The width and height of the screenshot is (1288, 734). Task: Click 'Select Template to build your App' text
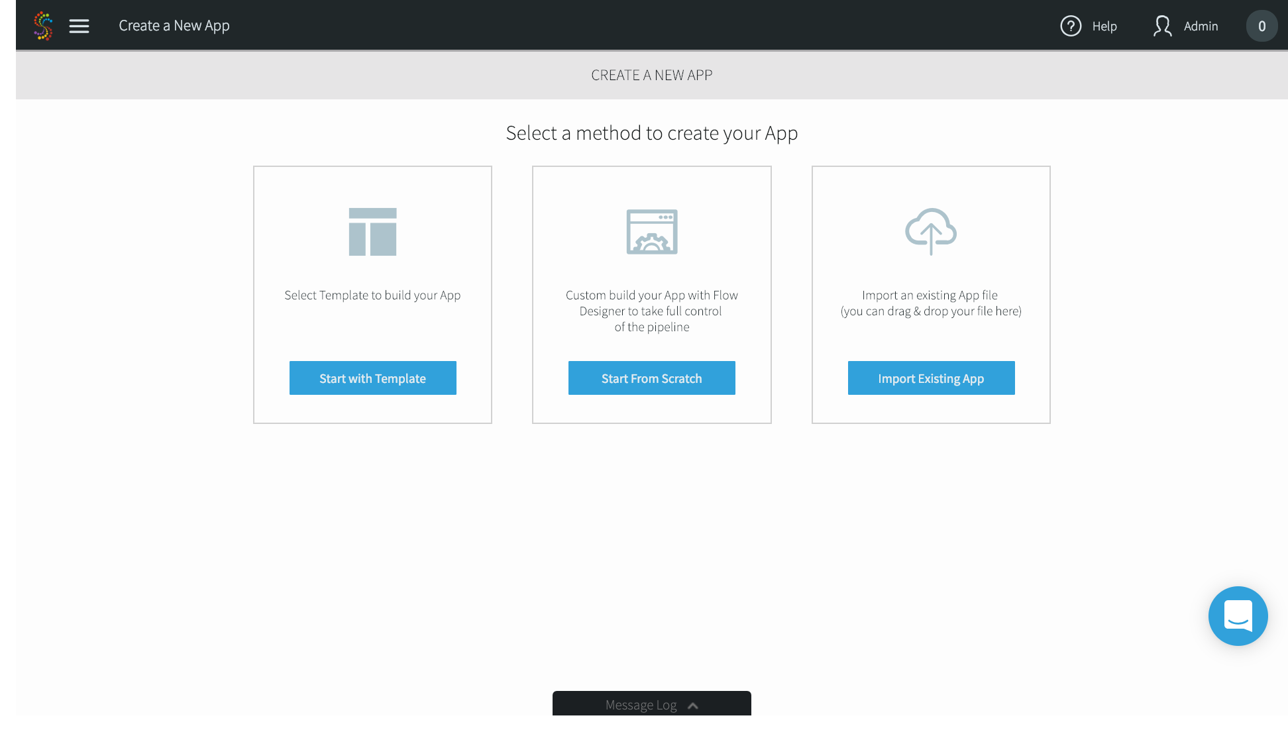(x=372, y=295)
